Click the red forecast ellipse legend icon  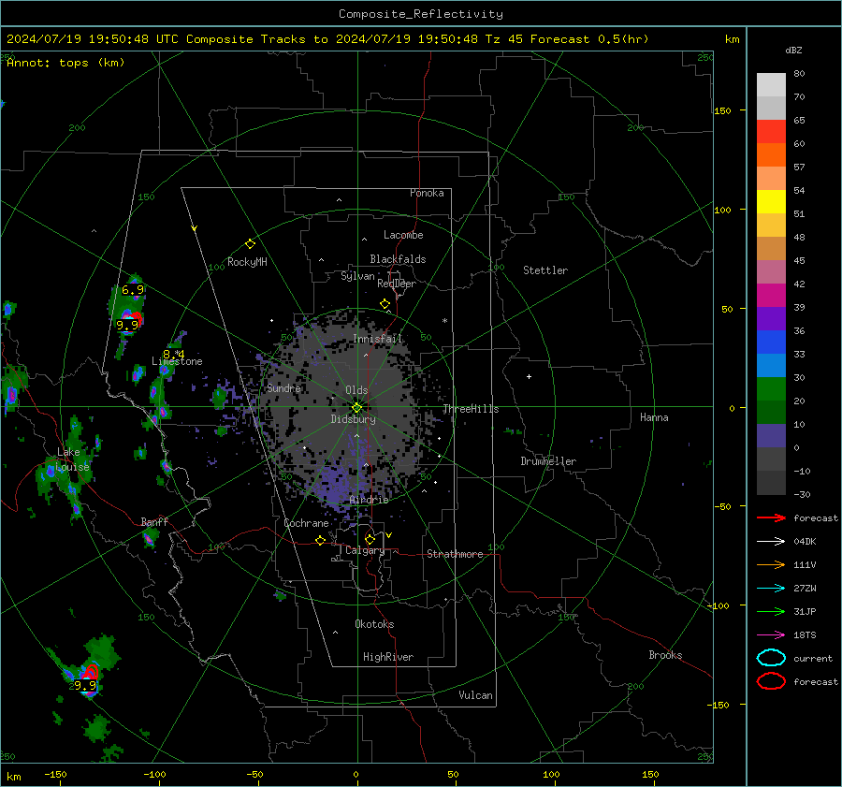pos(771,681)
